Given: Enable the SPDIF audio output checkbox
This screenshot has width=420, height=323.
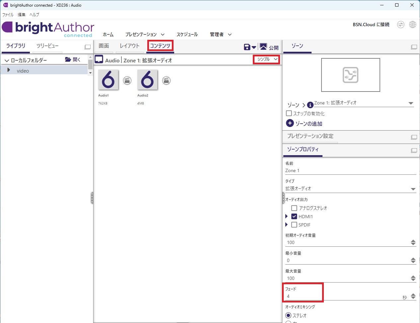Looking at the screenshot, I should pos(294,225).
